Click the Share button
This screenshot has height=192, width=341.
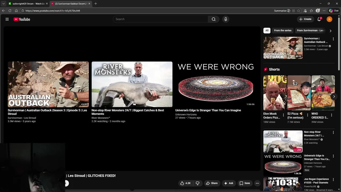[x=212, y=183]
